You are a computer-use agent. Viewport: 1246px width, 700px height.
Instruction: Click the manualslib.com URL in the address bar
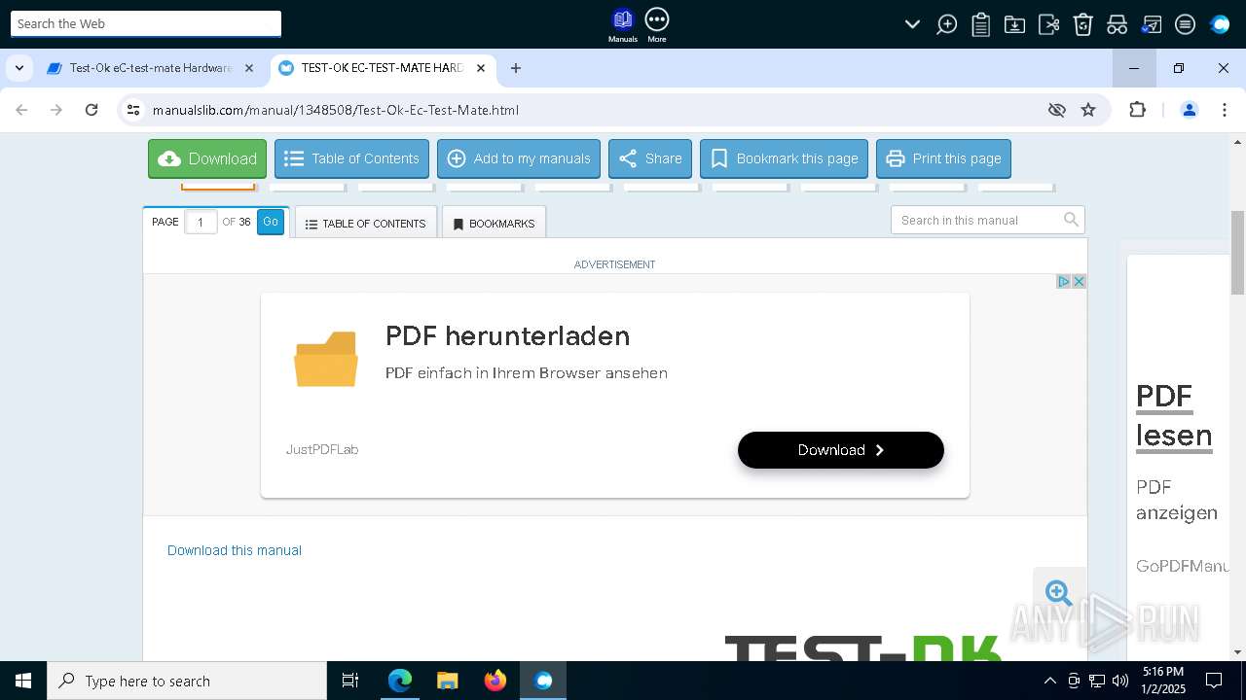click(x=336, y=110)
